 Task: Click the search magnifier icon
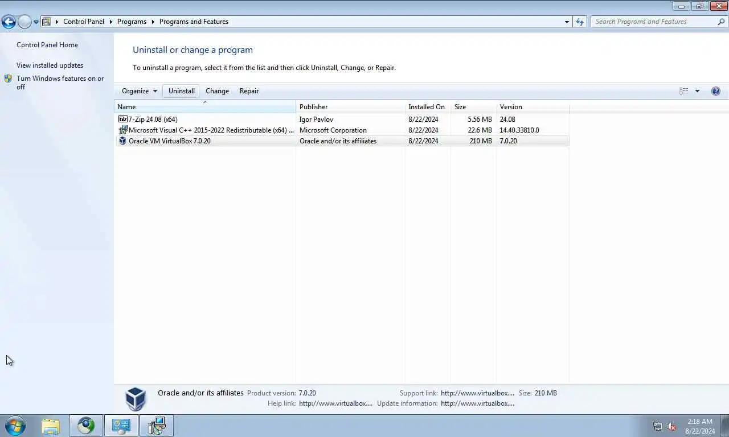pyautogui.click(x=721, y=22)
